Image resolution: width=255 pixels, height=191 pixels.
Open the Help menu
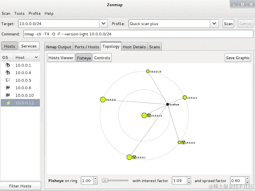click(x=49, y=13)
